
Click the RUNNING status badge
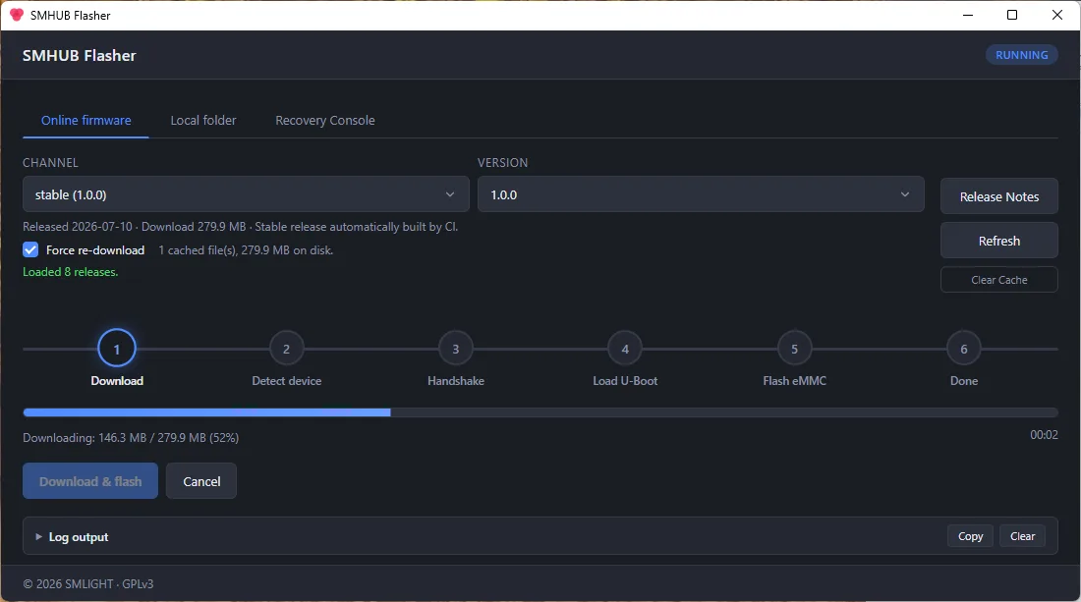pos(1022,54)
